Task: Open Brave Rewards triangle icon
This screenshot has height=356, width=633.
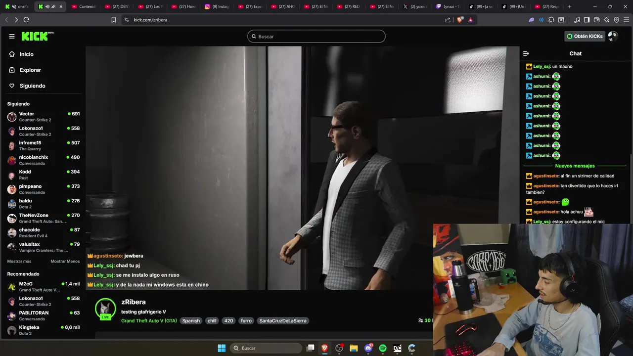Action: (x=470, y=20)
